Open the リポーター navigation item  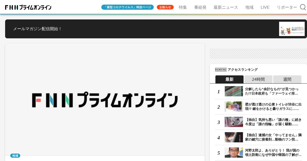point(287,7)
